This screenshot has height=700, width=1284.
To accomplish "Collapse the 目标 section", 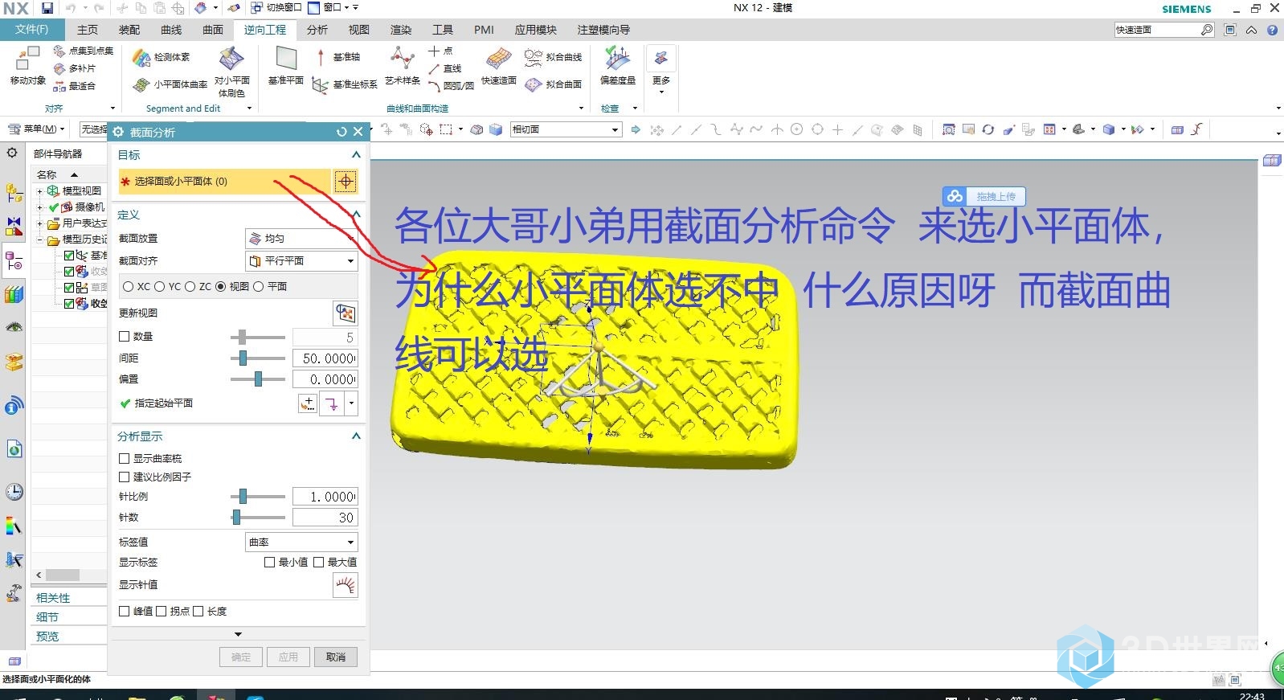I will 356,154.
